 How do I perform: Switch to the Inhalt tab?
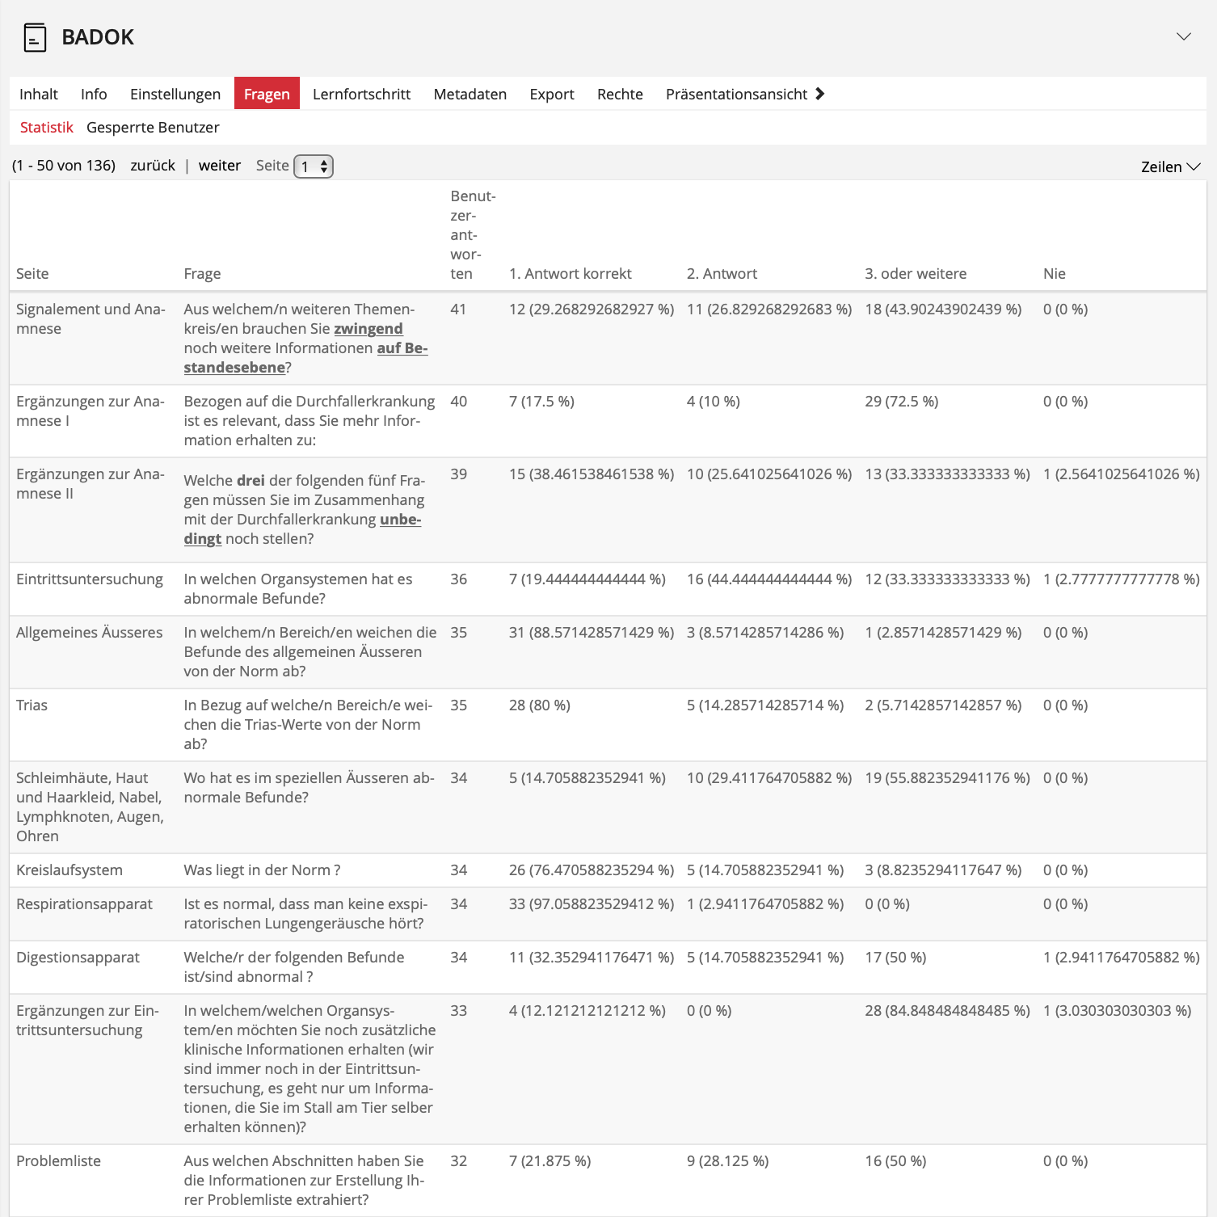(x=39, y=94)
